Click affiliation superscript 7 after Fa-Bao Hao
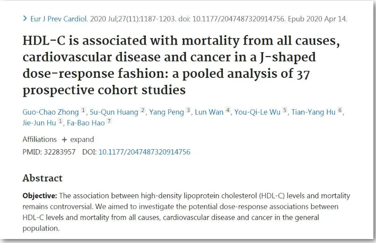The width and height of the screenshot is (376, 243). coord(109,121)
